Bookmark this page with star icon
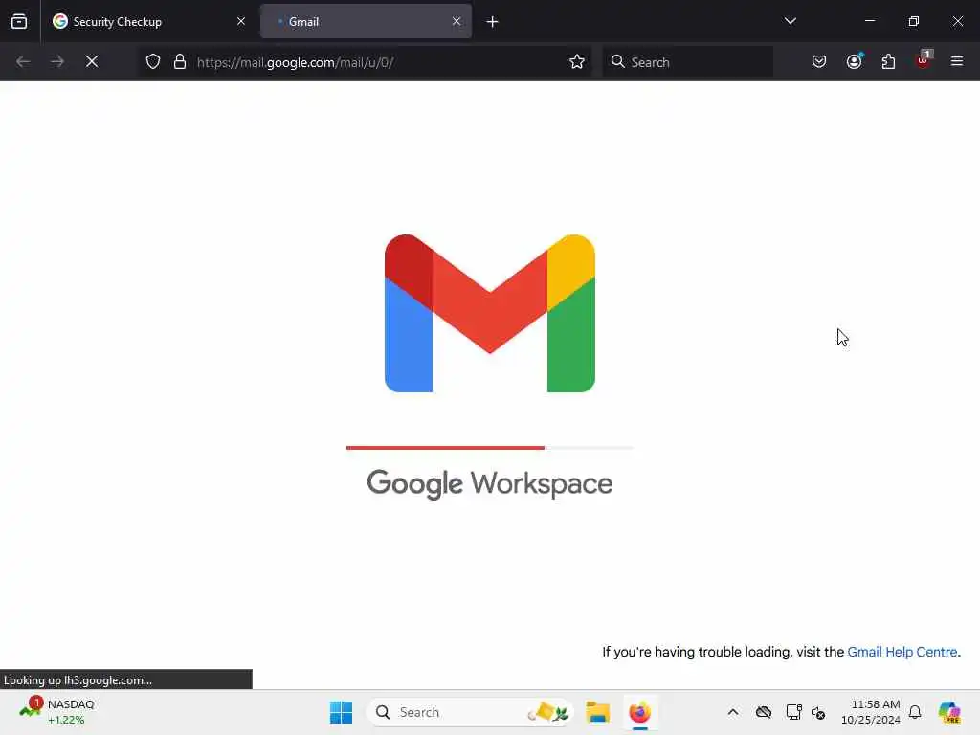Image resolution: width=980 pixels, height=735 pixels. point(577,61)
